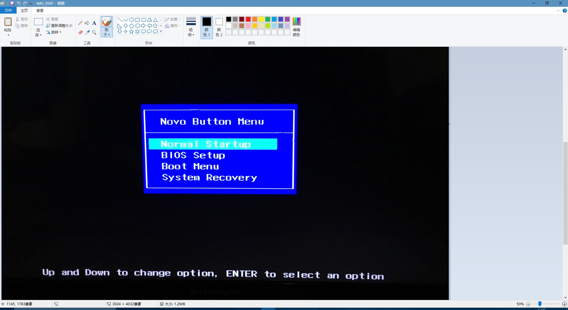Pick the Curve shape
This screenshot has height=310, width=568.
click(x=126, y=20)
